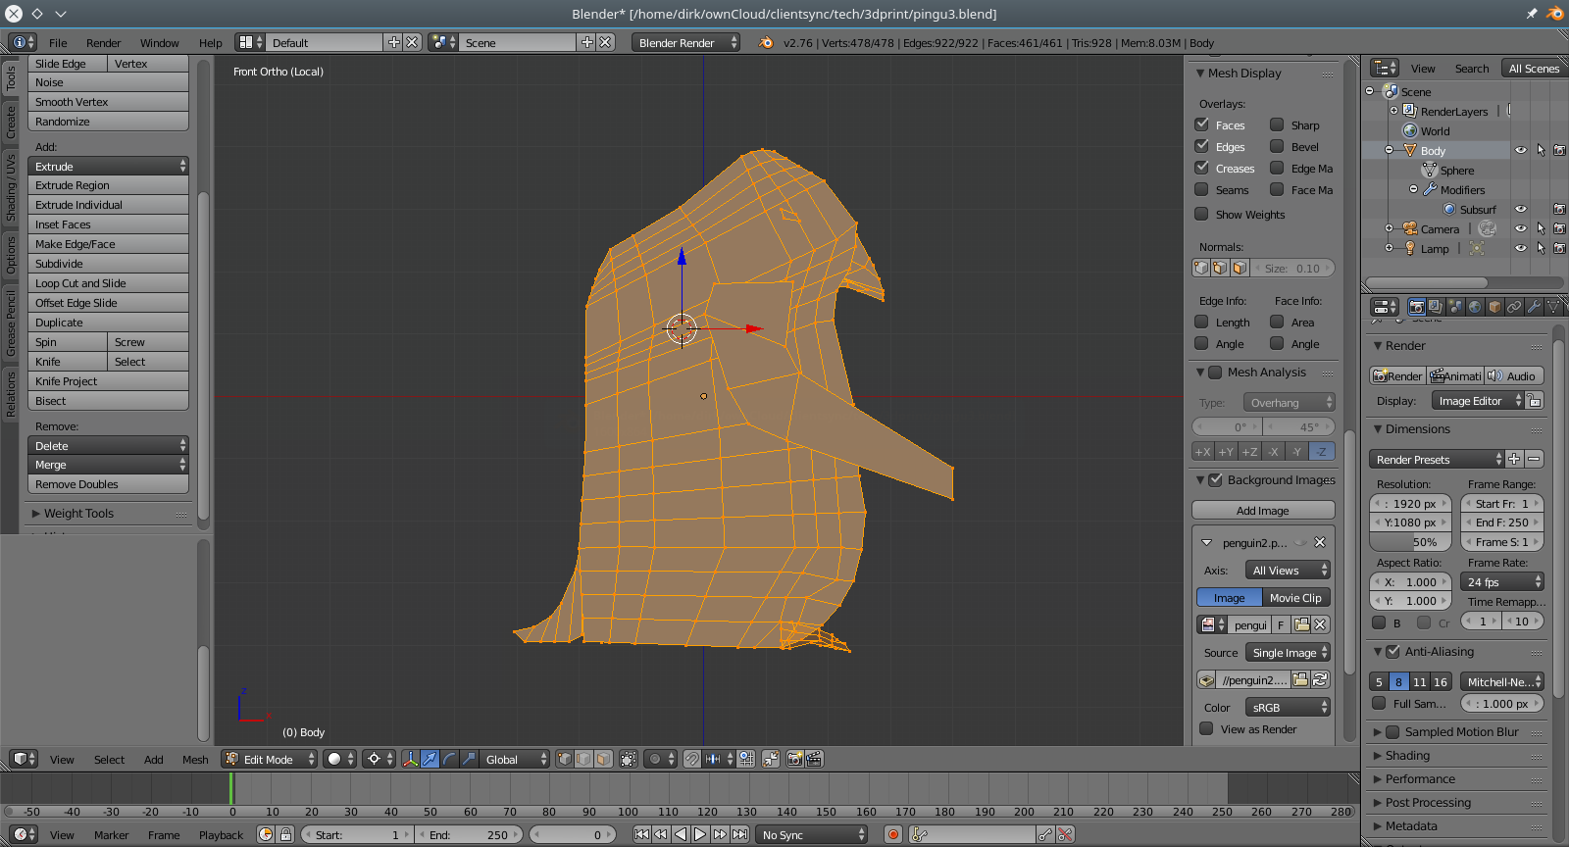Enable face select mode icon
1569x847 pixels.
pos(603,759)
